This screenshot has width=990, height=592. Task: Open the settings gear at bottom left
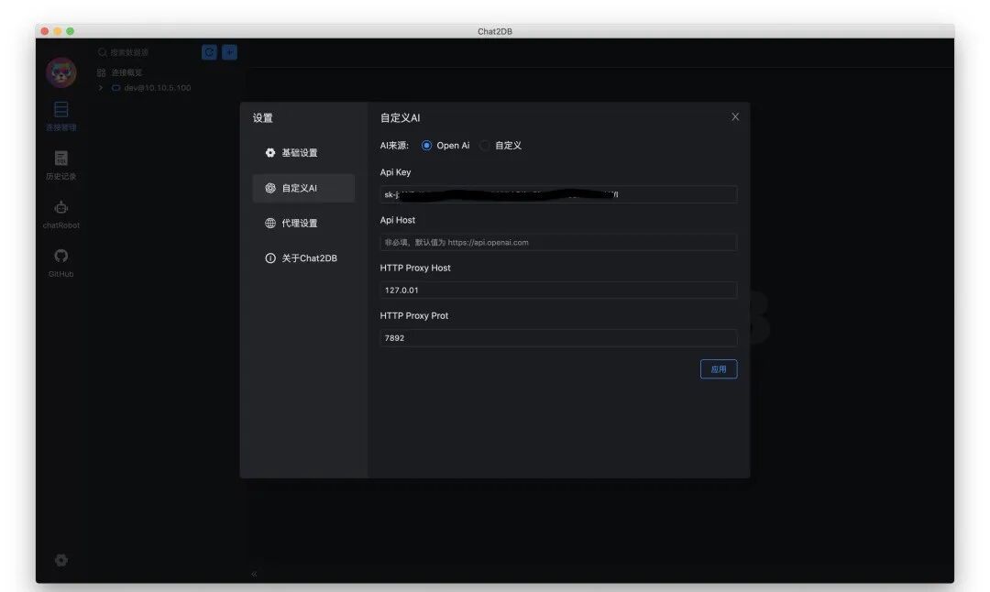click(x=60, y=560)
